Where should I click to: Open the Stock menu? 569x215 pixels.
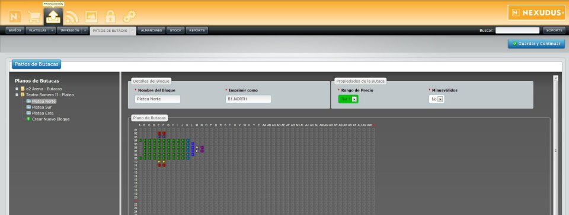pos(175,30)
